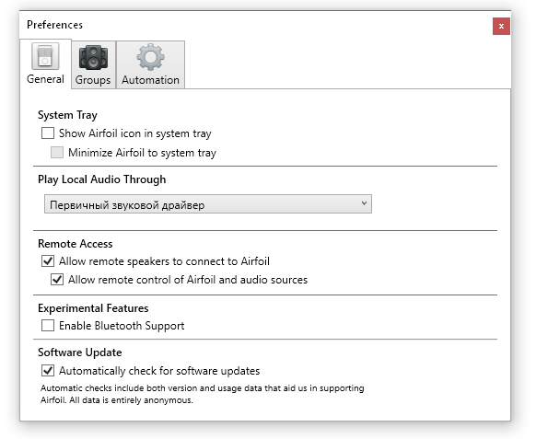Click the Enable Bluetooth Support label text
This screenshot has height=439, width=536.
122,326
